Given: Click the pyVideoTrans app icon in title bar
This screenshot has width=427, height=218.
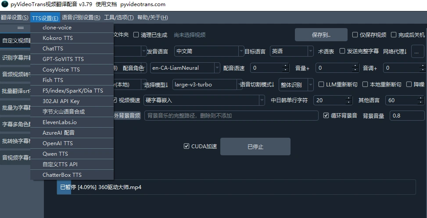Looking at the screenshot, I should pyautogui.click(x=5, y=4).
